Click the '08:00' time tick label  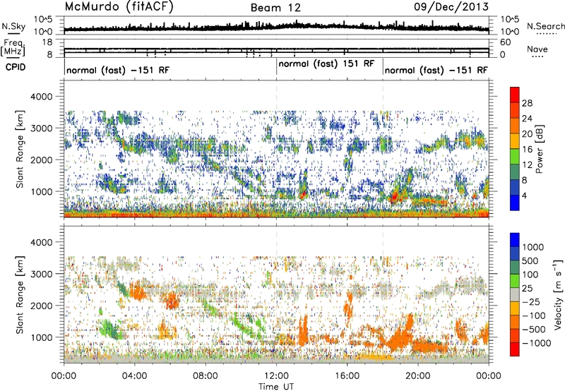pos(206,376)
